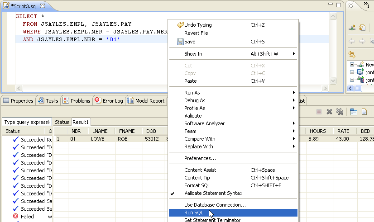Click the terminate result stop icon
374x222 pixels.
(319, 112)
